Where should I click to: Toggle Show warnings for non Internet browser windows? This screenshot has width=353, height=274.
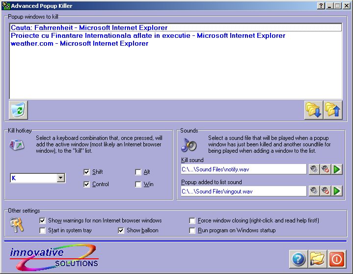click(x=42, y=220)
